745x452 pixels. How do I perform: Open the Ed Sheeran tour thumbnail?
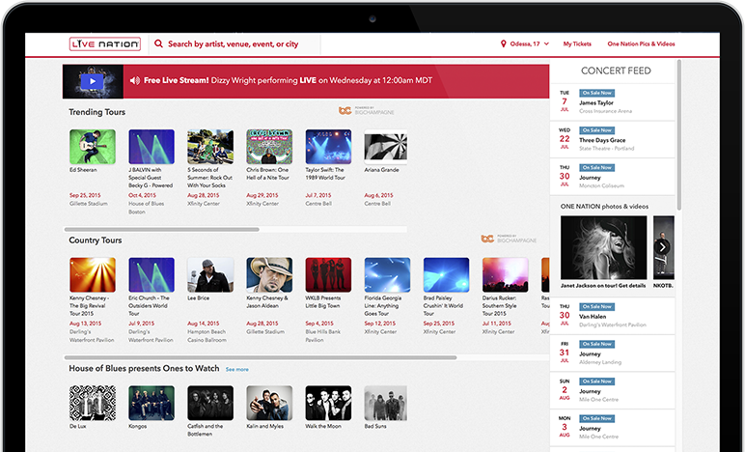pyautogui.click(x=93, y=147)
